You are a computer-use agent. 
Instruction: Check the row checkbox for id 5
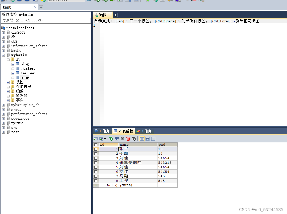click(96, 167)
